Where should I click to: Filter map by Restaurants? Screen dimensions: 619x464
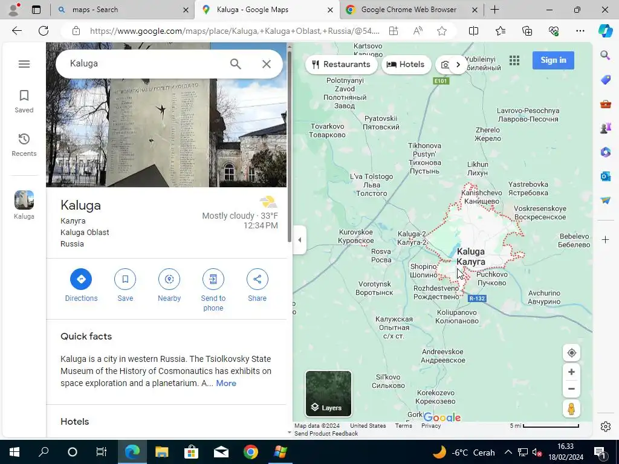pyautogui.click(x=341, y=64)
